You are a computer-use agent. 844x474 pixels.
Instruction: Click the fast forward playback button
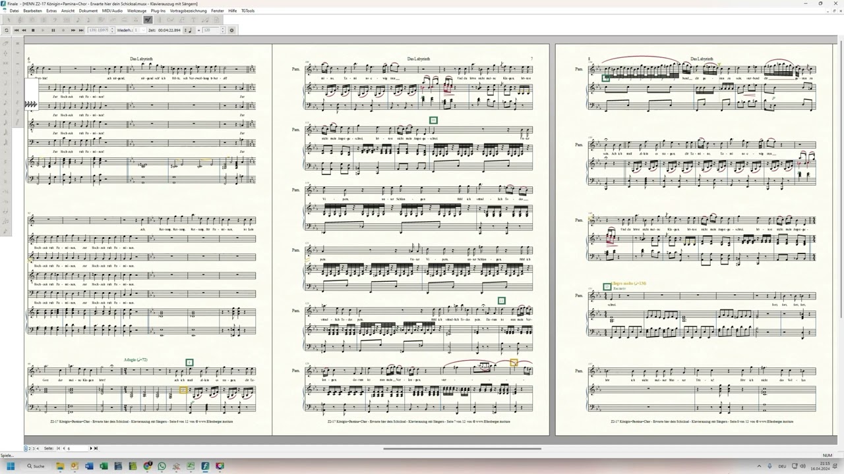click(x=73, y=30)
